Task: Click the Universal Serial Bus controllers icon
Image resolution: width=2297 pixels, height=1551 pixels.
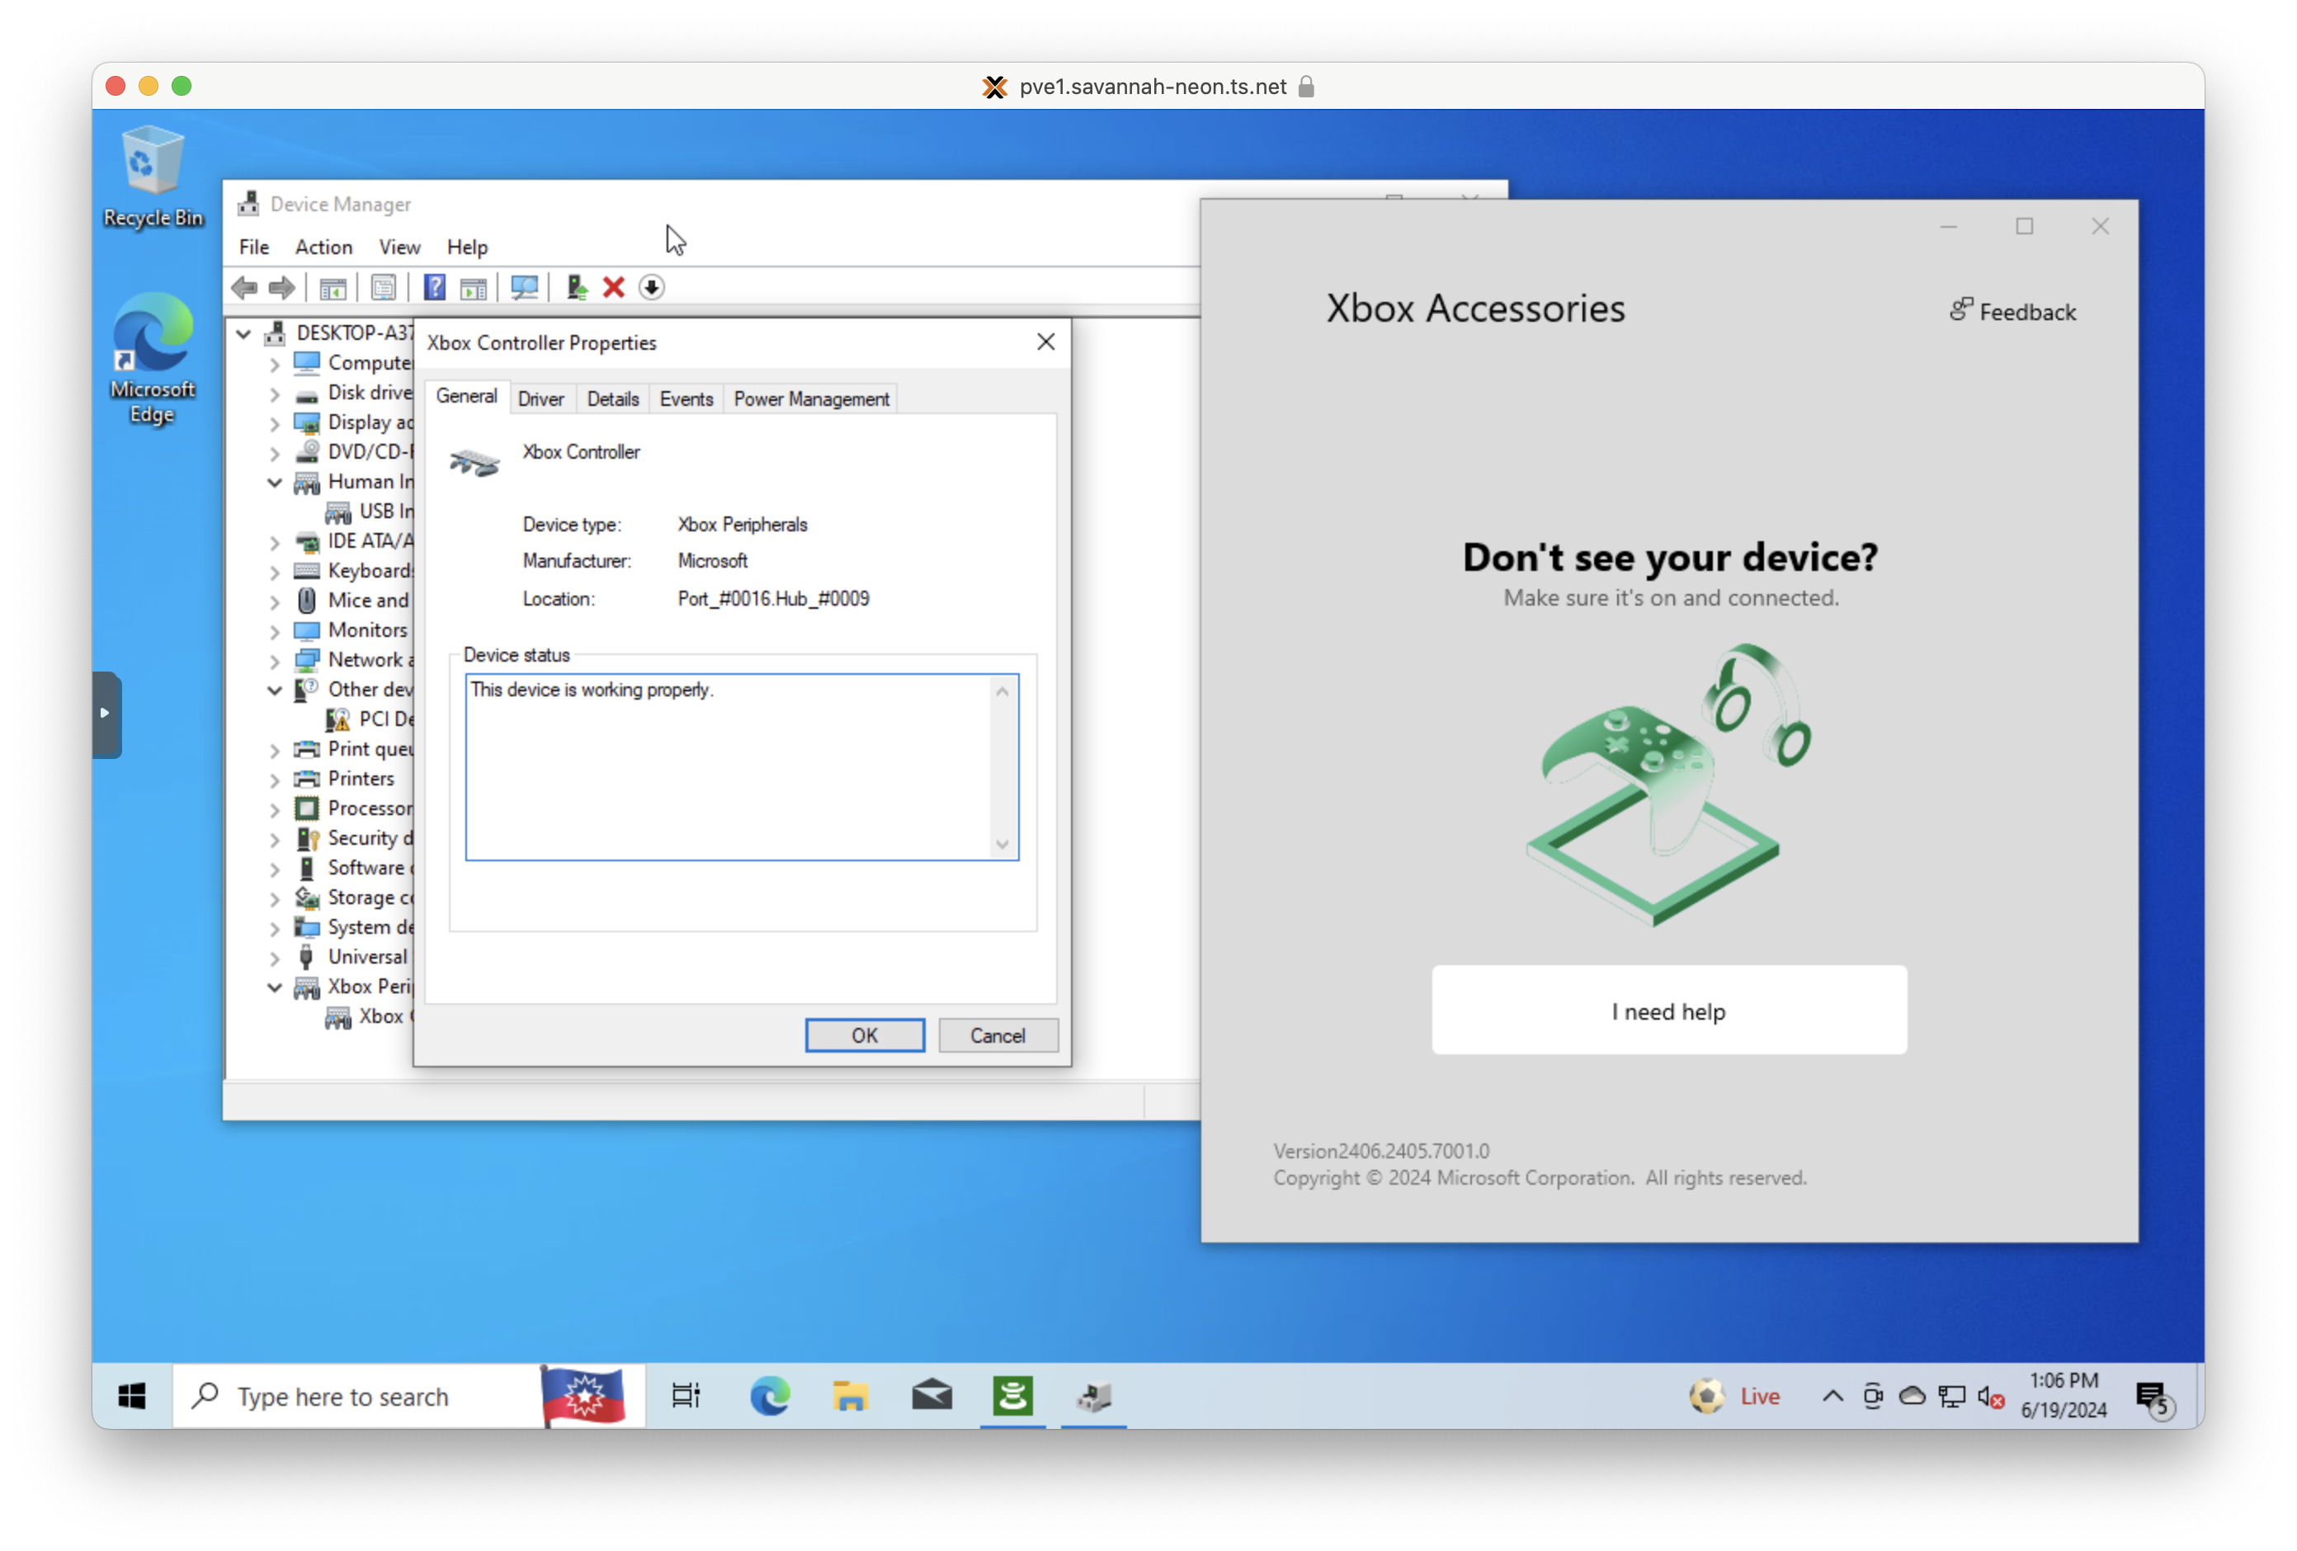Action: tap(308, 957)
